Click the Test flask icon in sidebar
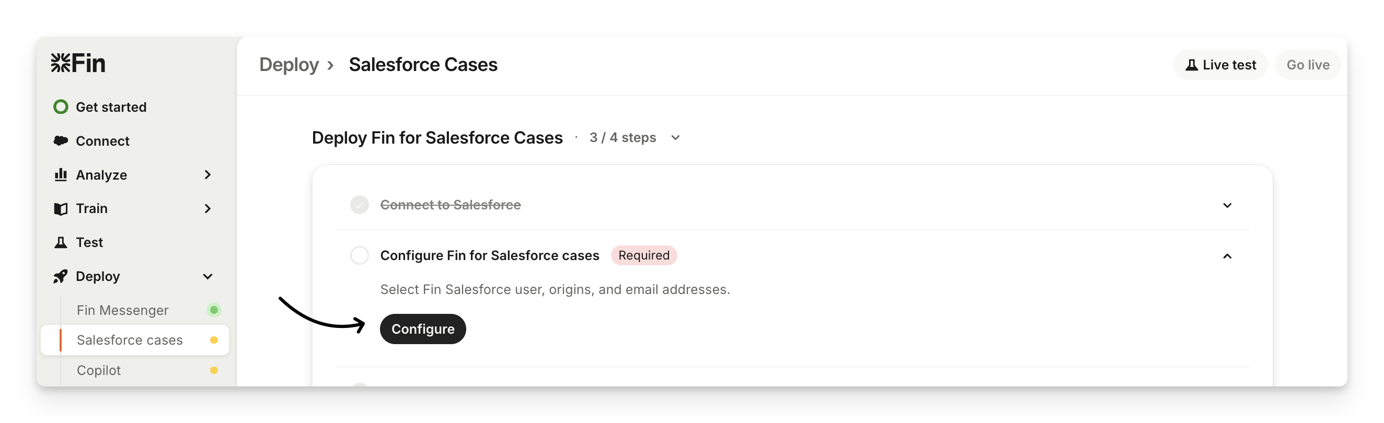 [61, 242]
